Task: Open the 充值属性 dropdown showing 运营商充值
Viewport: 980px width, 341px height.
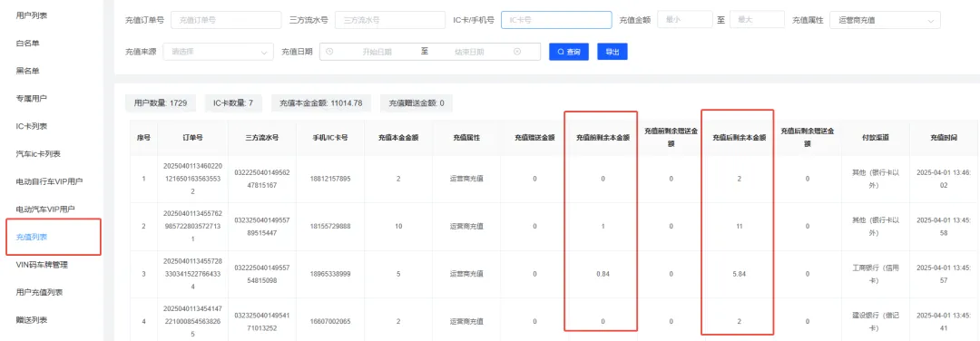Action: (885, 20)
